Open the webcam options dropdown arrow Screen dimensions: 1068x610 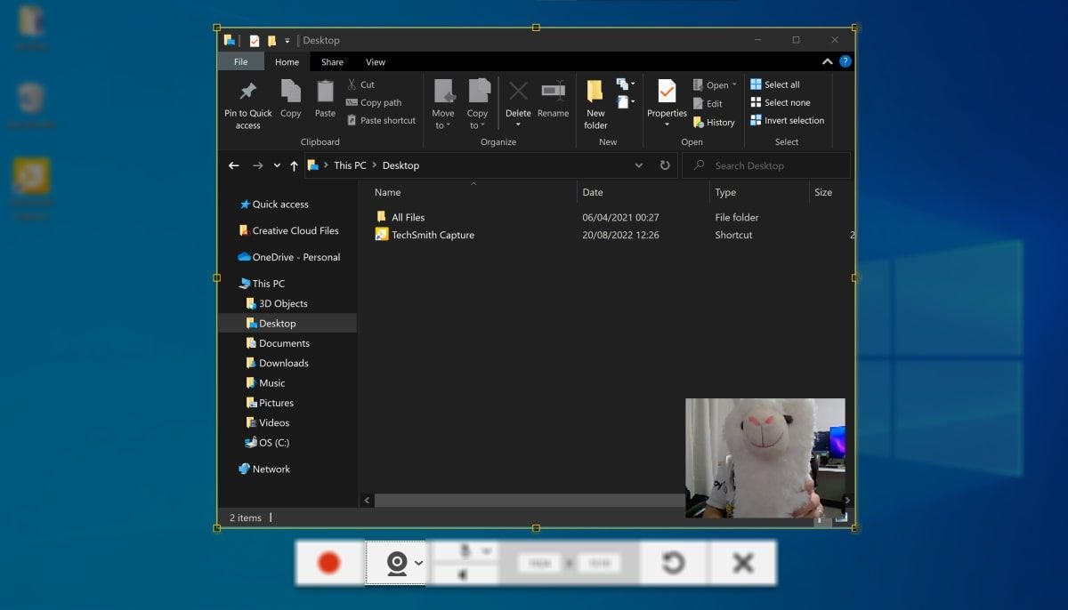click(419, 563)
